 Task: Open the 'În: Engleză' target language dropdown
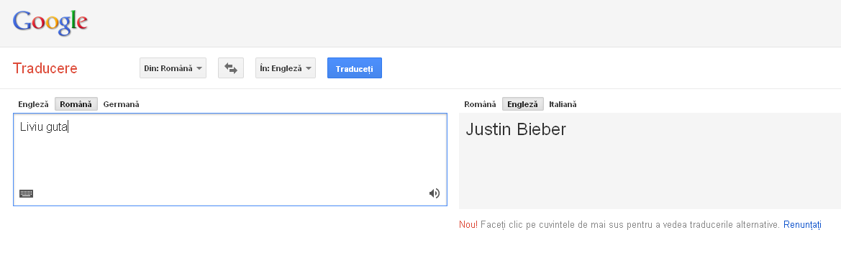tap(286, 68)
